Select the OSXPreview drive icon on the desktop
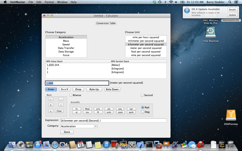The width and height of the screenshot is (242, 151). coord(231,115)
